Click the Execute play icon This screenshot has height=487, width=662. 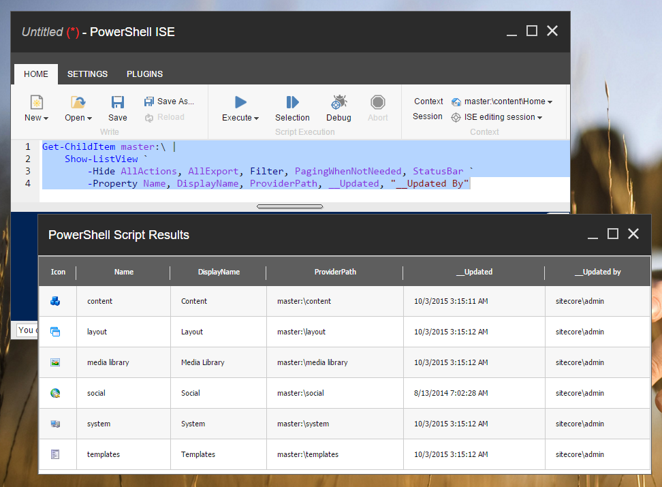240,102
